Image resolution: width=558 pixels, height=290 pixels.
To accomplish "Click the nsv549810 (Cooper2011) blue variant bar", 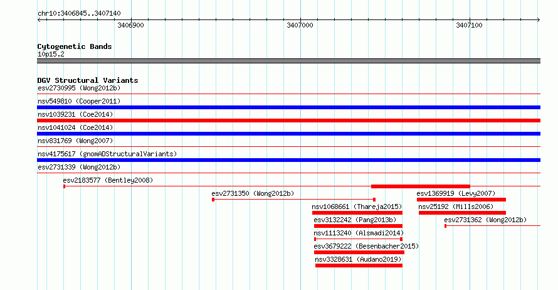I will point(288,107).
